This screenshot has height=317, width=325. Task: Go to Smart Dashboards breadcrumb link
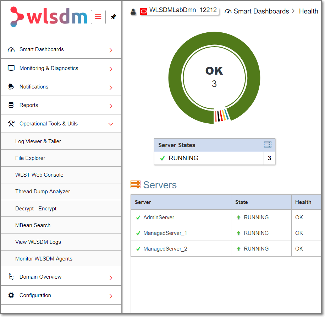coord(261,11)
